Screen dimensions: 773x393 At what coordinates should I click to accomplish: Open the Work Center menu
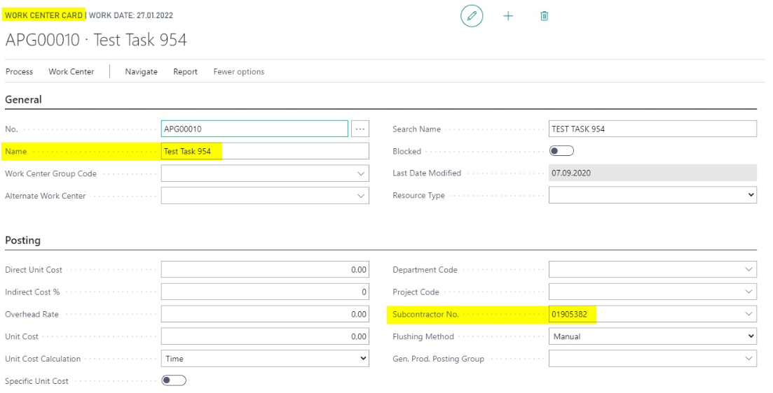click(71, 72)
